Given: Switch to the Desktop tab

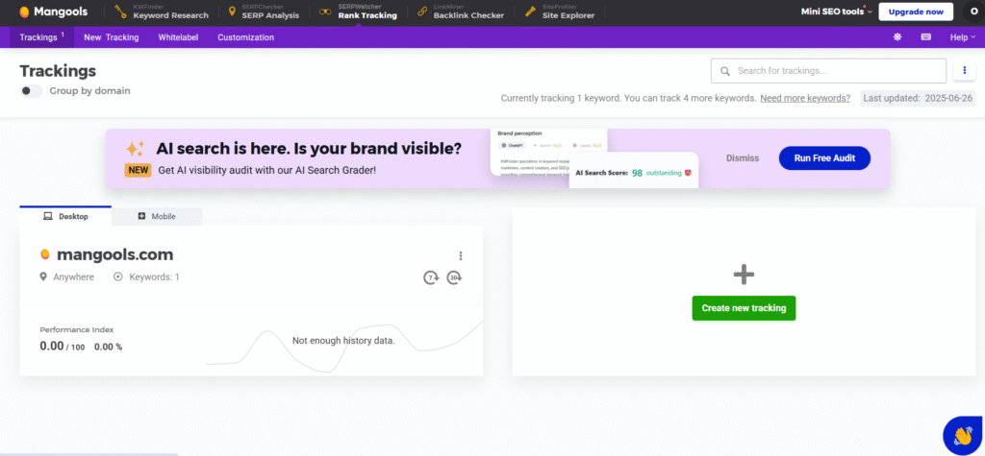Looking at the screenshot, I should (x=65, y=216).
